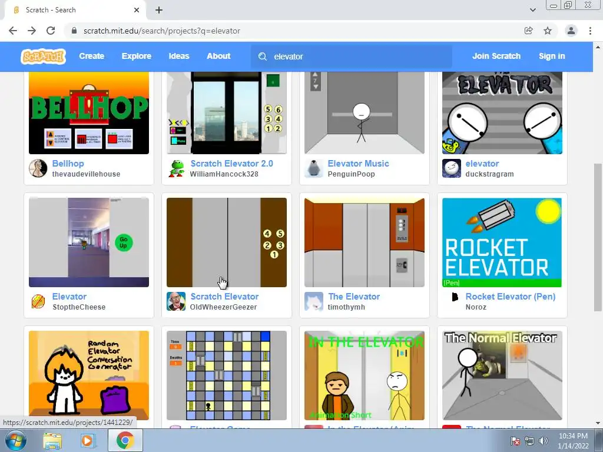603x452 pixels.
Task: Click the Scratch logo in the navbar
Action: (x=43, y=56)
